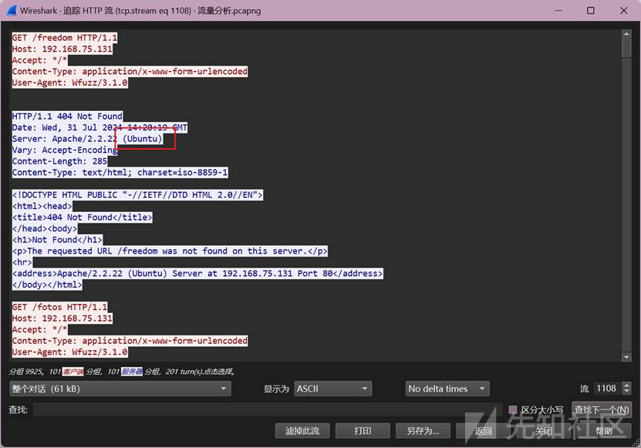Click the 'Date: Wed, 31 Jul 2024' header line

click(x=100, y=127)
